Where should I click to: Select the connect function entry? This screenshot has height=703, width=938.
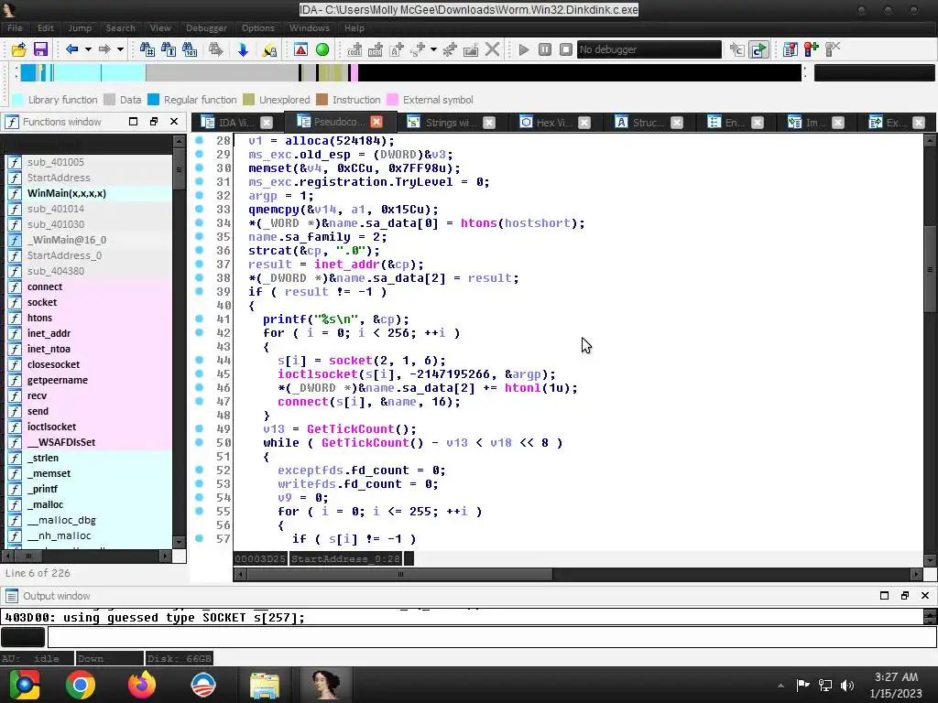(x=45, y=287)
